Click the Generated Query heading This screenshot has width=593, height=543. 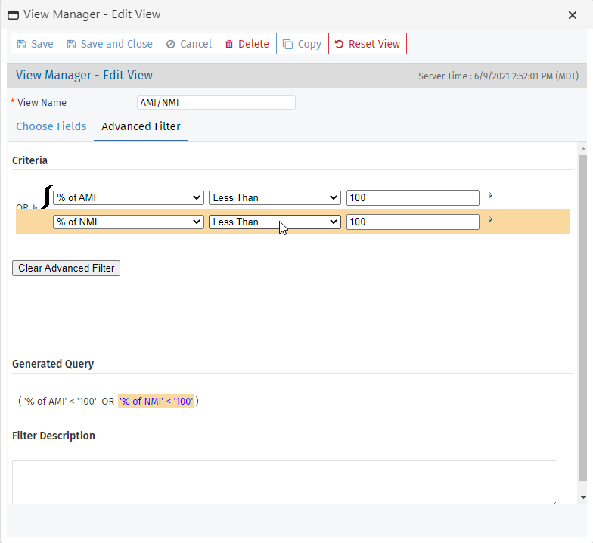[x=53, y=364]
